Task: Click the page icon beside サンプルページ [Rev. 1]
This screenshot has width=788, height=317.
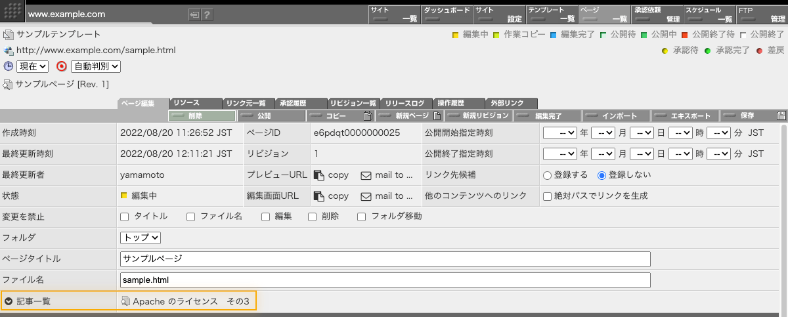Action: click(9, 85)
